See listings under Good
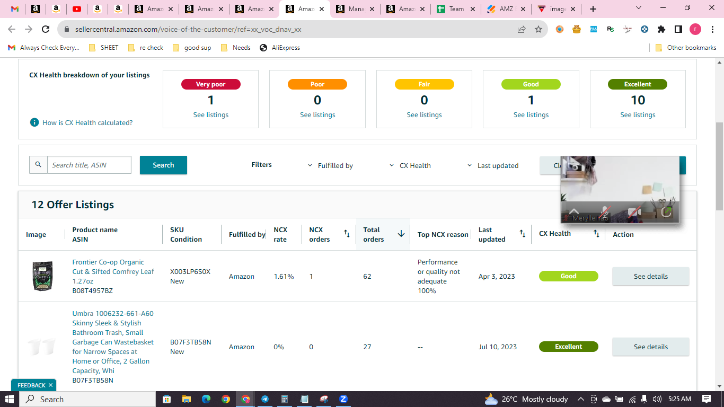724x407 pixels. (531, 115)
